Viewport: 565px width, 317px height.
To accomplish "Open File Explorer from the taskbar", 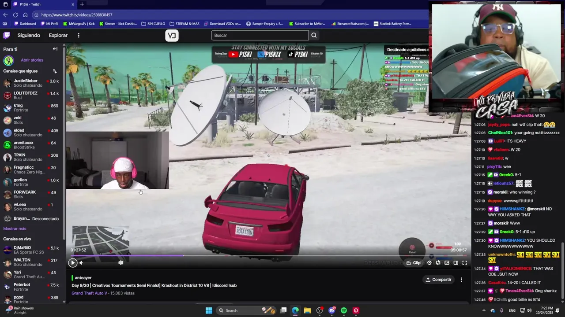I will point(307,311).
